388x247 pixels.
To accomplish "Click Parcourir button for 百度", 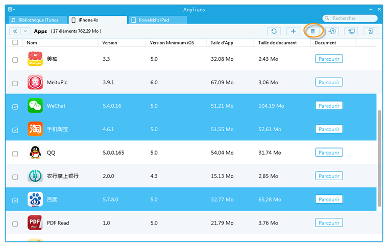I will coord(329,199).
